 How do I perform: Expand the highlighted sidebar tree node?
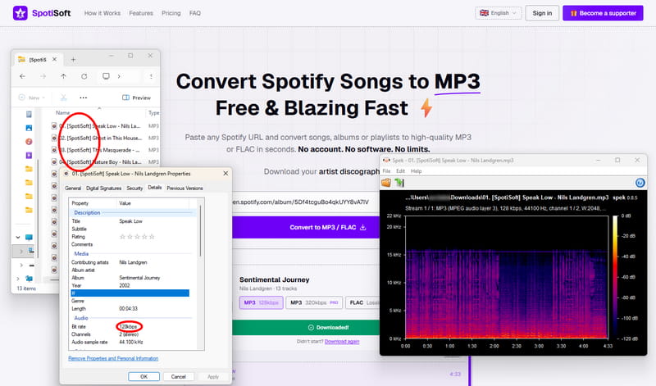coord(21,251)
